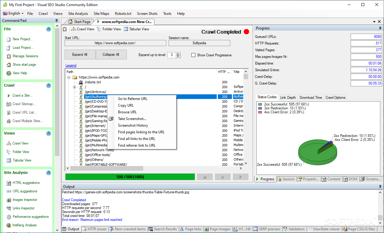
Task: Collapse the Site Analysis section
Action: click(x=49, y=173)
